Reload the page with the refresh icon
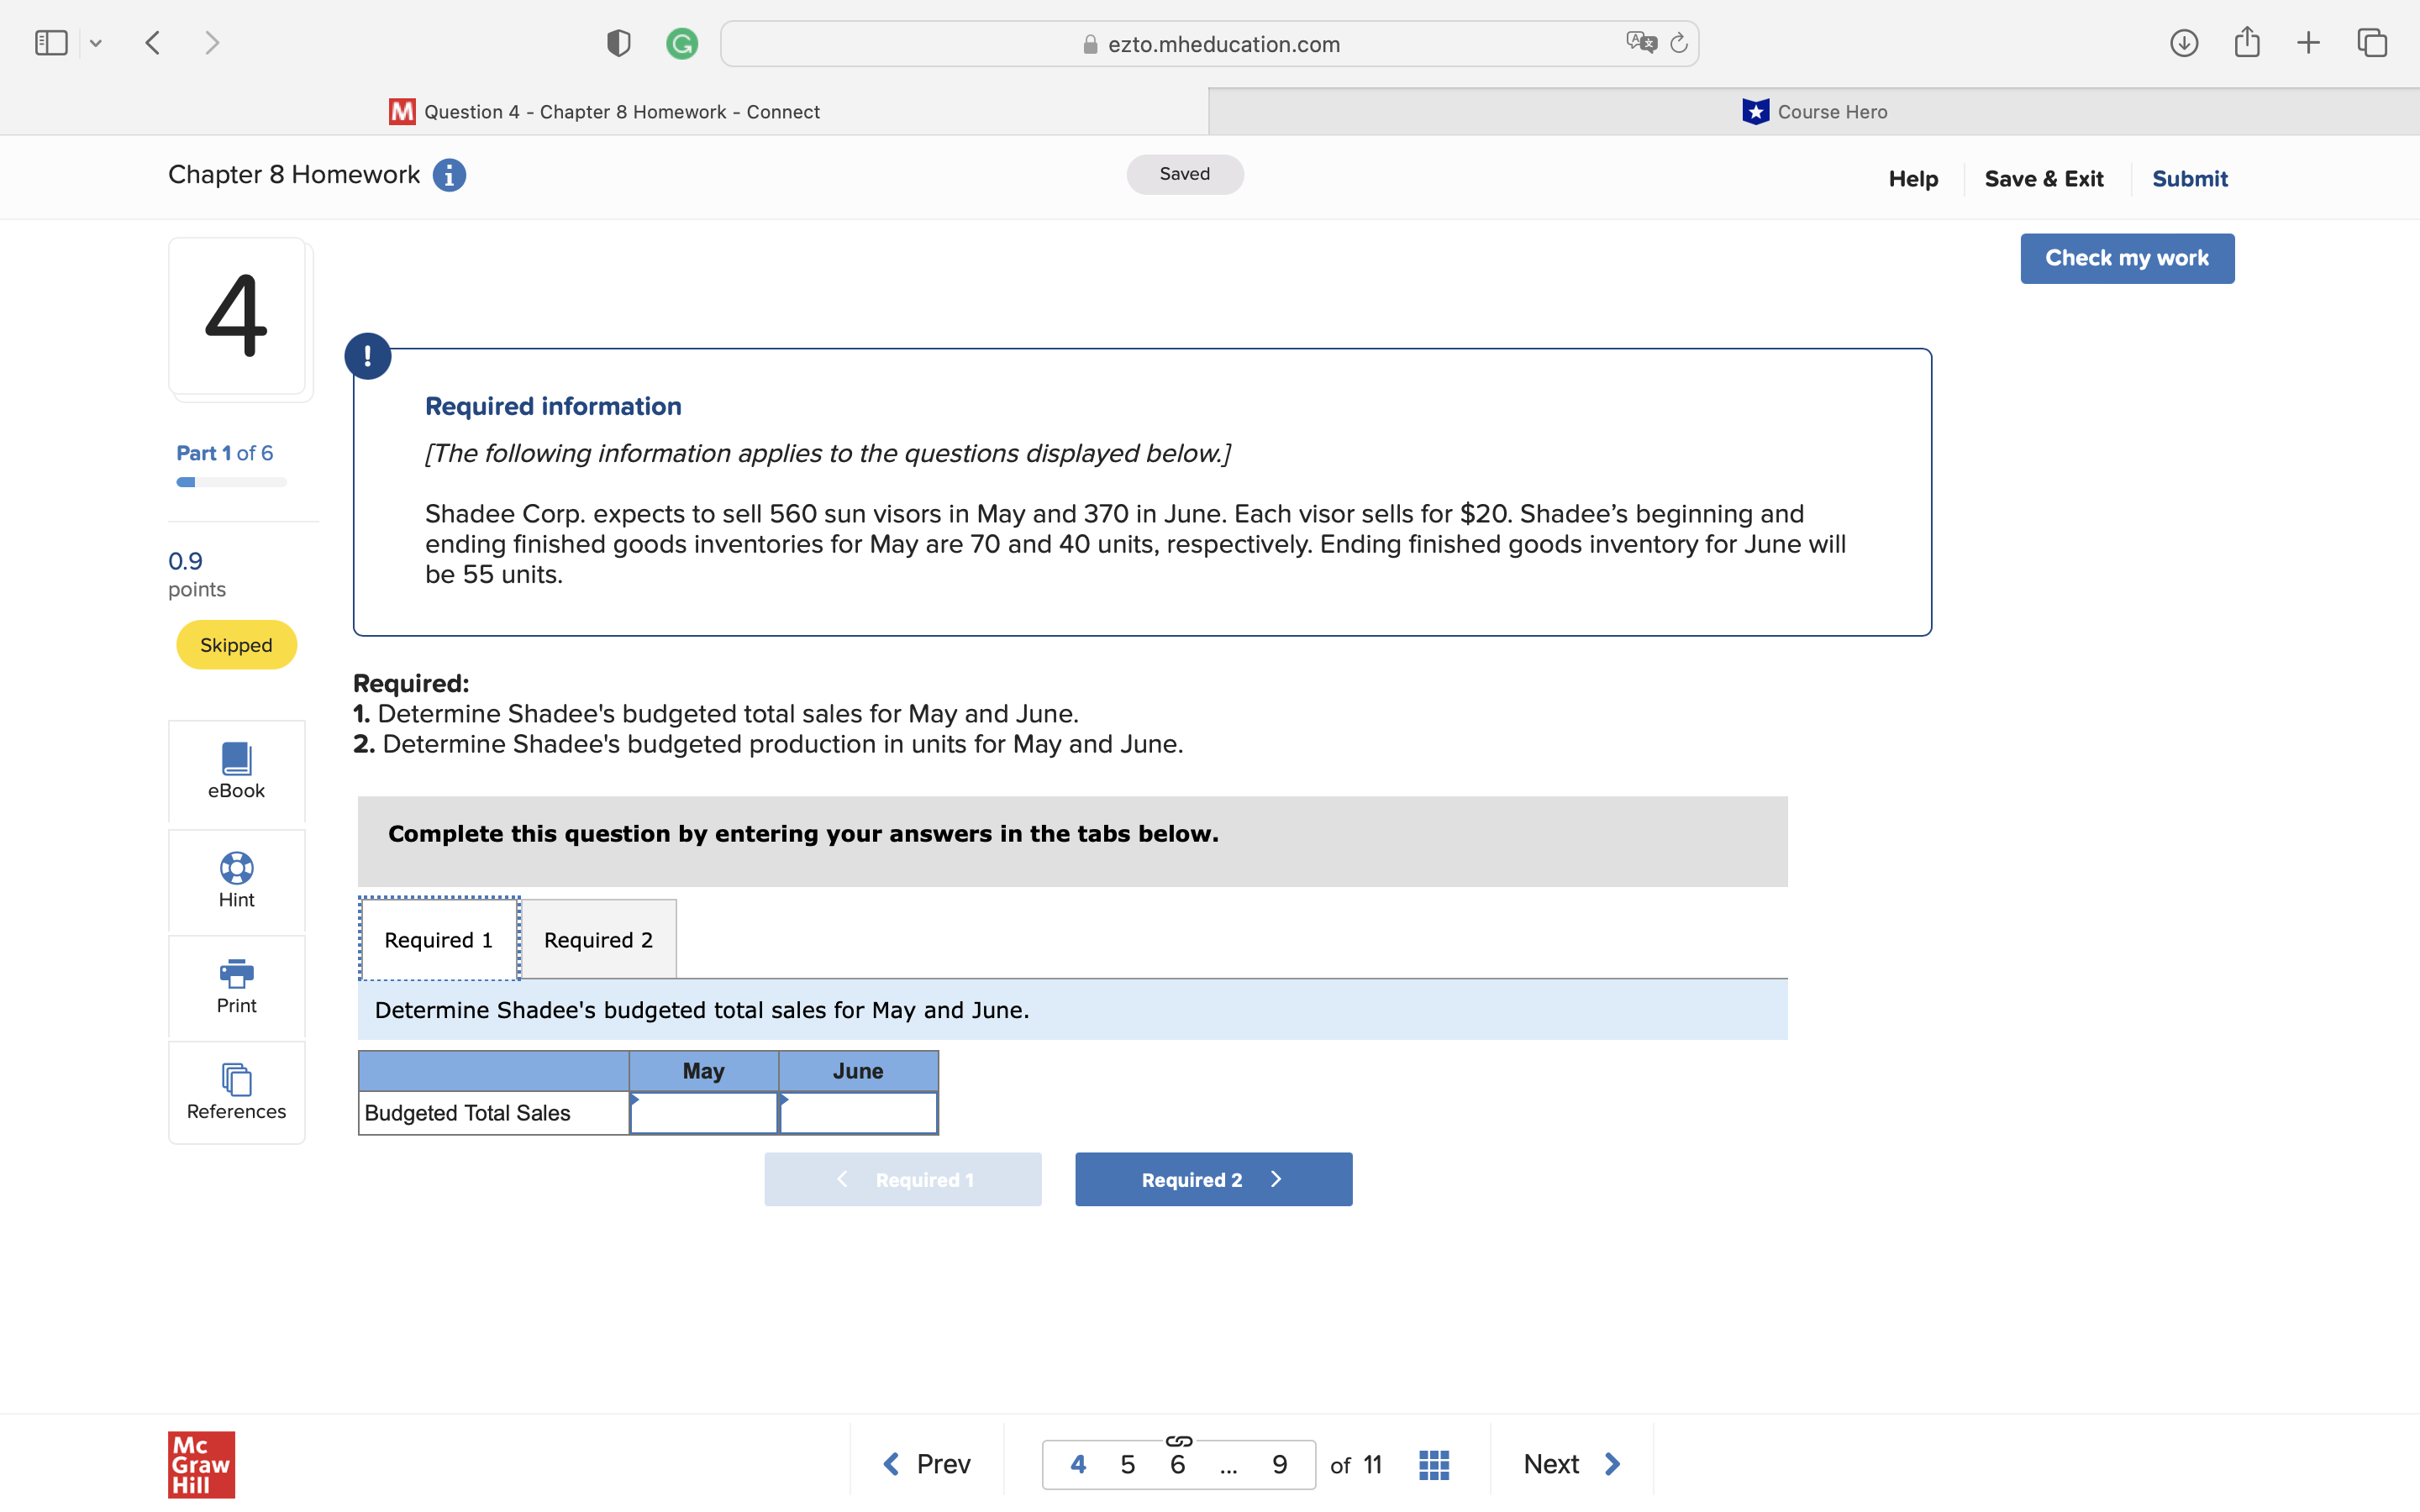2420x1512 pixels. click(1678, 43)
